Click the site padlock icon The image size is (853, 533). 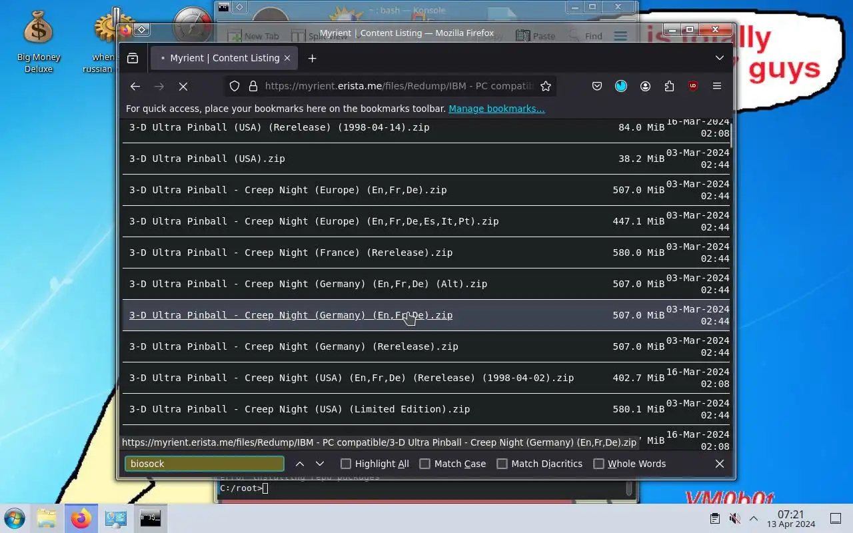[x=253, y=86]
